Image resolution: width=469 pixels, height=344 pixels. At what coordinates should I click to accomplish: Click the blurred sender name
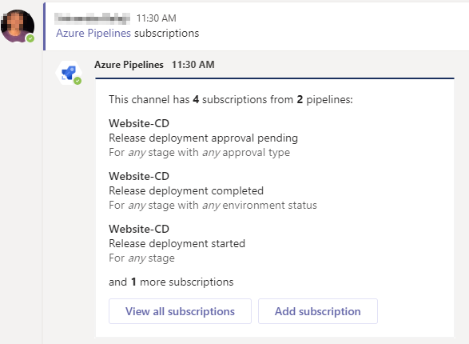pos(93,18)
